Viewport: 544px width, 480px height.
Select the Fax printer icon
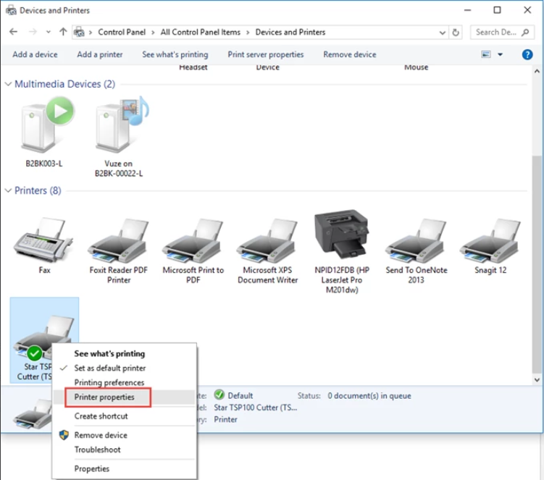tap(44, 240)
